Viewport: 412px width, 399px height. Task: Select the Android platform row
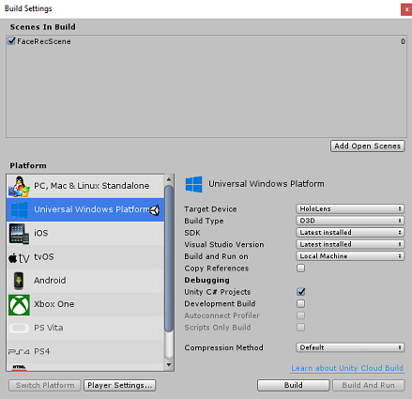point(85,281)
